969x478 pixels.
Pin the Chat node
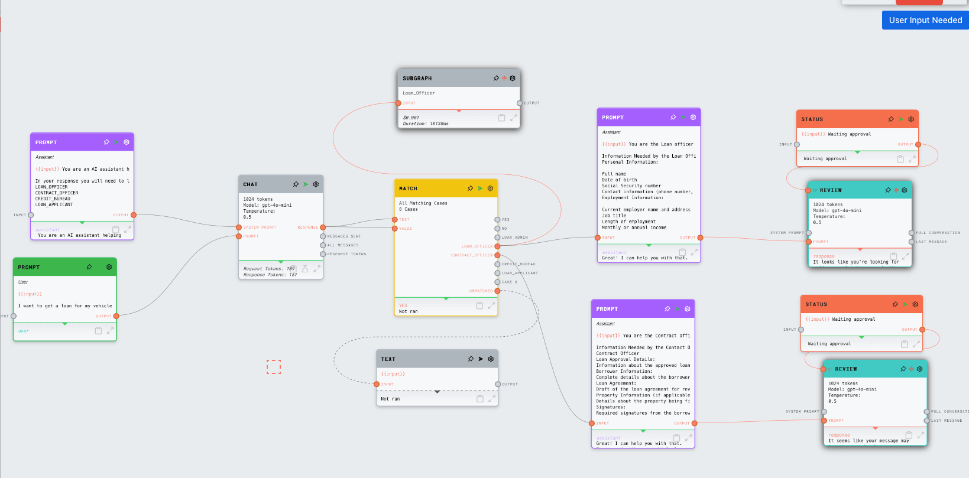[x=296, y=184]
